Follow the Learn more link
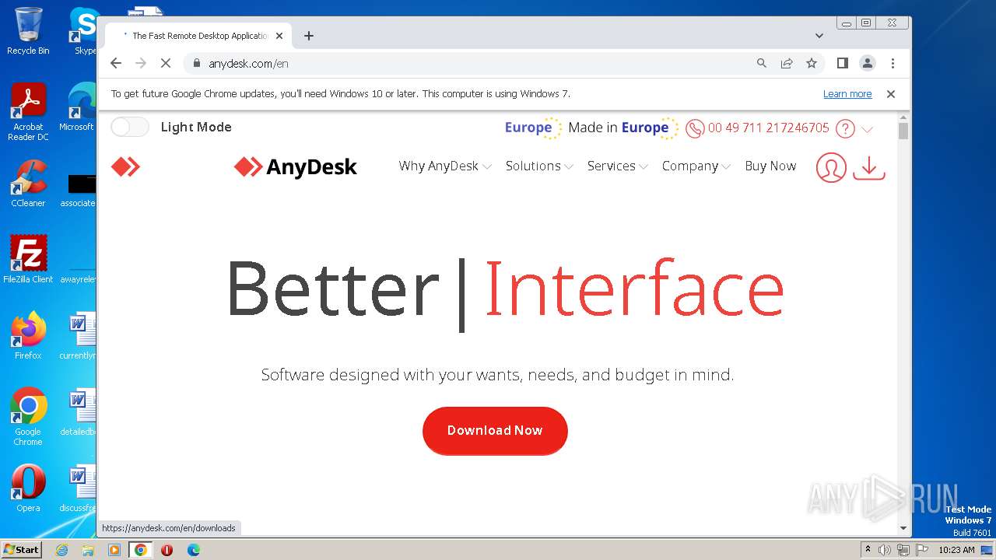 click(847, 94)
